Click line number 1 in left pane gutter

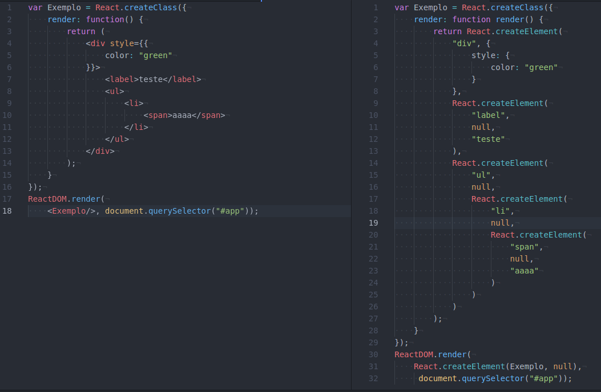[9, 7]
